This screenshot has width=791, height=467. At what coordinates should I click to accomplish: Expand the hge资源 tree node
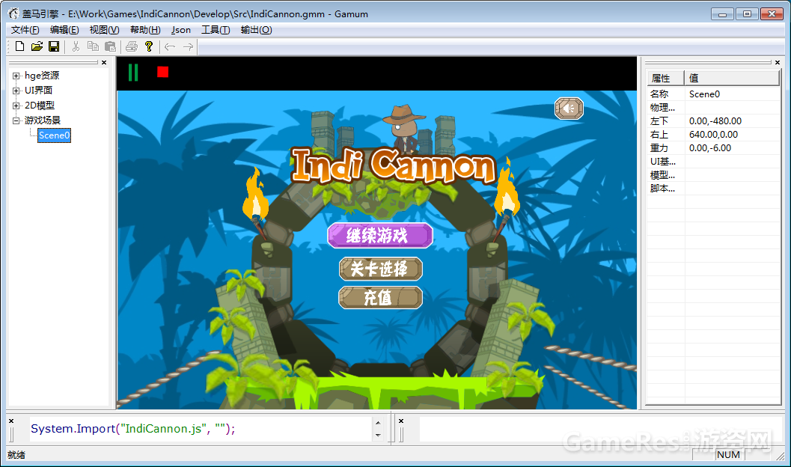click(16, 76)
